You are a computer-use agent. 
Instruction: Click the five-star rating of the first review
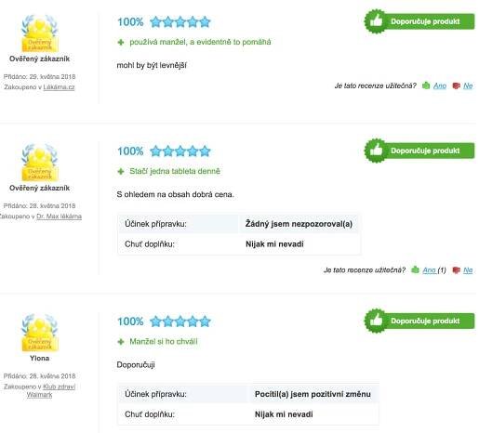180,22
